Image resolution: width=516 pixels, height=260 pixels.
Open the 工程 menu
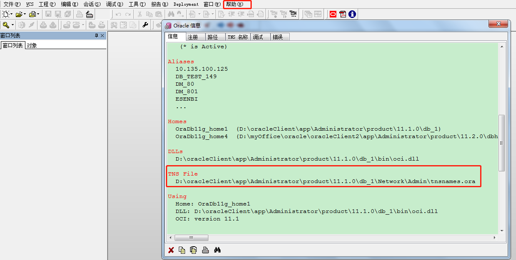click(47, 4)
